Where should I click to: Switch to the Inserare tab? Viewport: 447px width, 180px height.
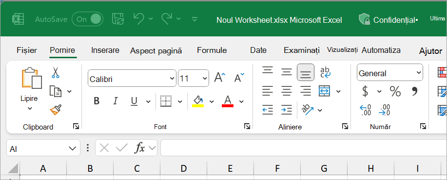(105, 50)
